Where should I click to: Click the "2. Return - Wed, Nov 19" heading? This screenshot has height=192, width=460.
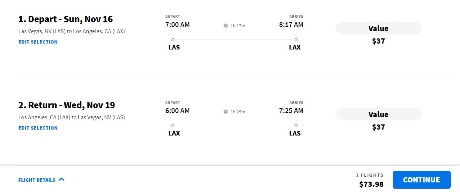67,105
